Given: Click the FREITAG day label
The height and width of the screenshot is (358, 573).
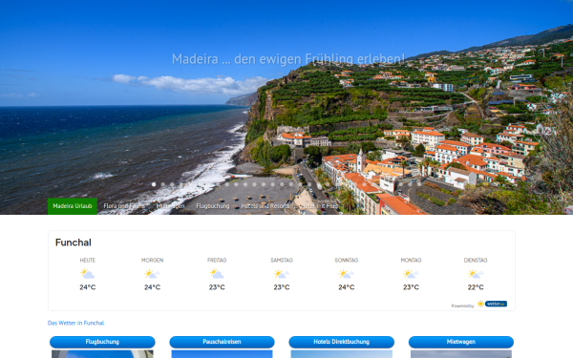Looking at the screenshot, I should click(x=217, y=260).
